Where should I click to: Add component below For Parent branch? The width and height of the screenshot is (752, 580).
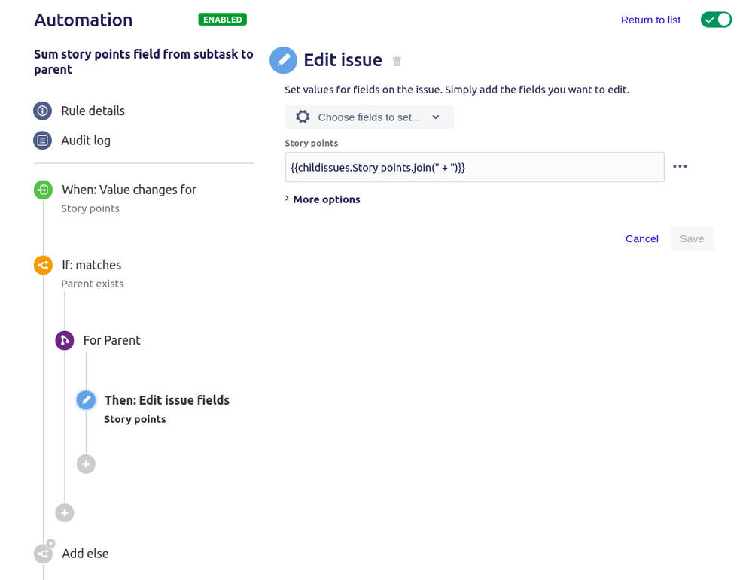pyautogui.click(x=65, y=513)
